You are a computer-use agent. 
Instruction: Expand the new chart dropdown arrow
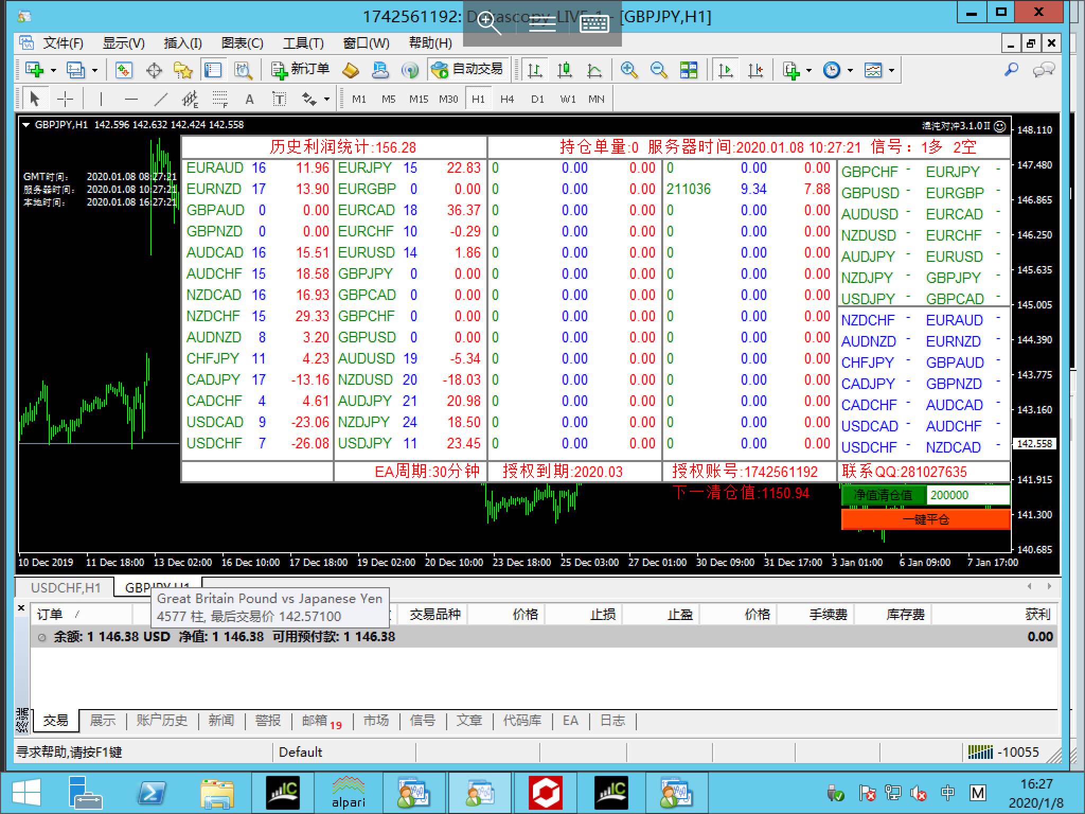pyautogui.click(x=53, y=70)
